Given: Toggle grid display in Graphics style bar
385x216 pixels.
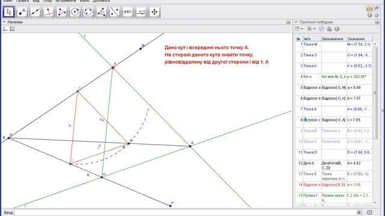Looking at the screenshot, I should click(x=12, y=29).
